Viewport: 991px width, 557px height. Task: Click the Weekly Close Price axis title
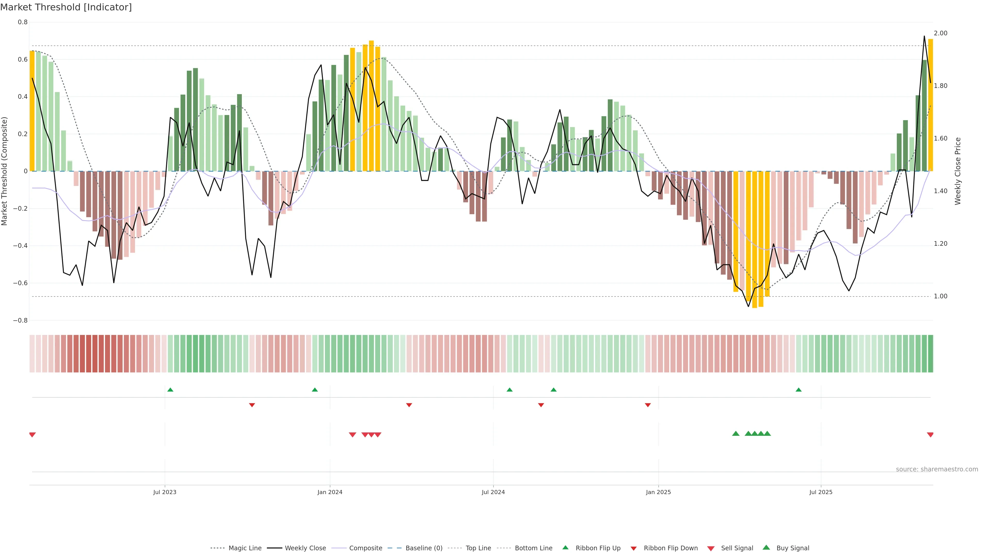(x=957, y=171)
